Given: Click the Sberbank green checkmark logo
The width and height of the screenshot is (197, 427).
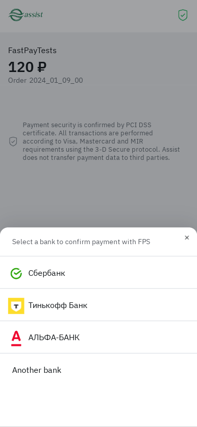Looking at the screenshot, I should pyautogui.click(x=16, y=273).
